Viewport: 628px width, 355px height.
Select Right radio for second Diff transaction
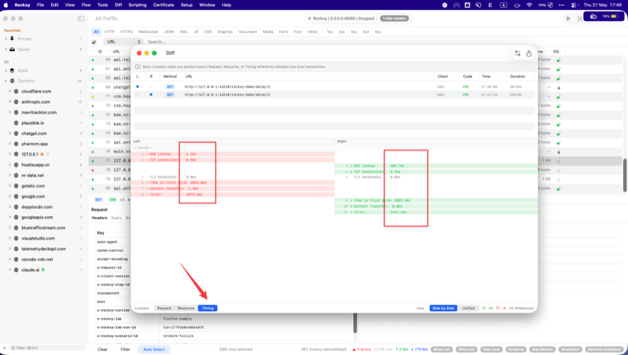point(151,94)
